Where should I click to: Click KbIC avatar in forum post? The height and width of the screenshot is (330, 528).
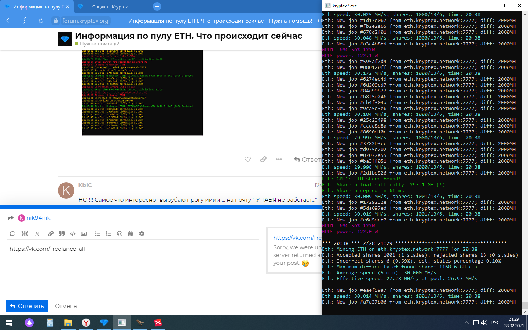pyautogui.click(x=66, y=190)
